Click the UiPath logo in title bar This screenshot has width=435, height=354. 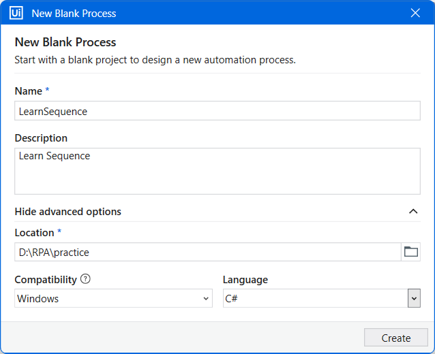click(x=16, y=13)
